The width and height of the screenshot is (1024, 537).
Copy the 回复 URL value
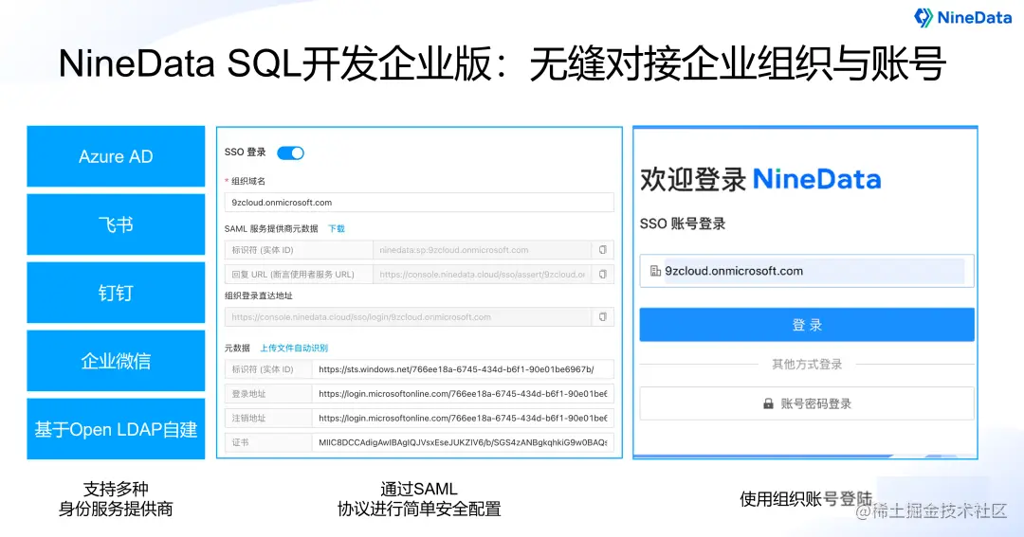(x=603, y=274)
